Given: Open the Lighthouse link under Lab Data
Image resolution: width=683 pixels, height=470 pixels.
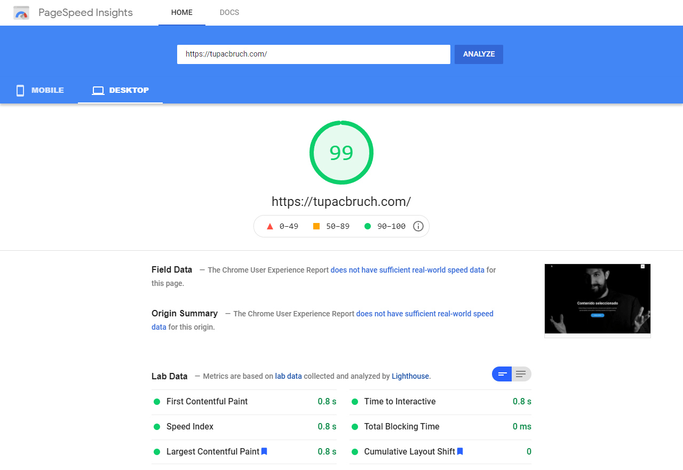Looking at the screenshot, I should [x=410, y=376].
